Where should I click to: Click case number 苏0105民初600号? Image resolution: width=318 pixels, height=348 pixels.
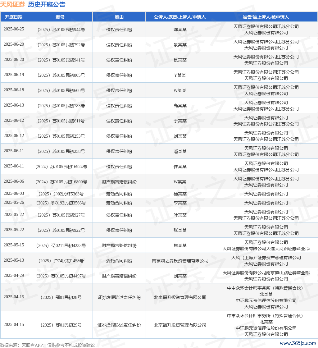click(61, 90)
